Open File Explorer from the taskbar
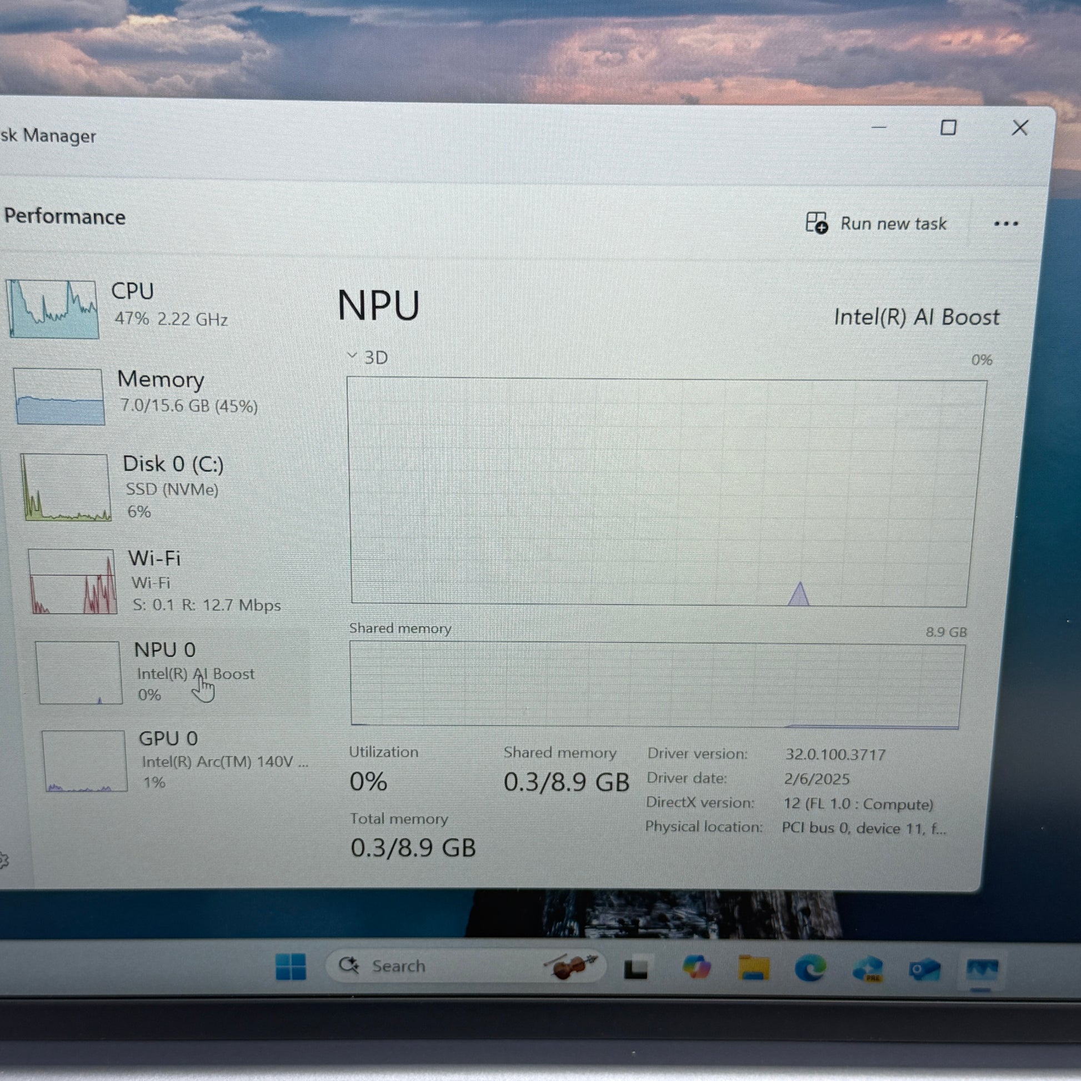This screenshot has height=1081, width=1081. [x=753, y=968]
